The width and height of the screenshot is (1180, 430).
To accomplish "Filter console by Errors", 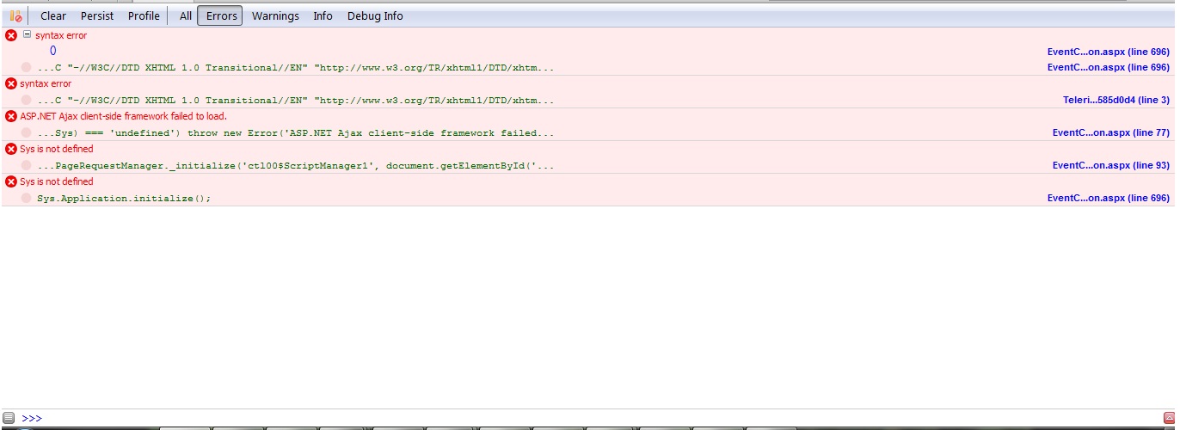I will (221, 15).
